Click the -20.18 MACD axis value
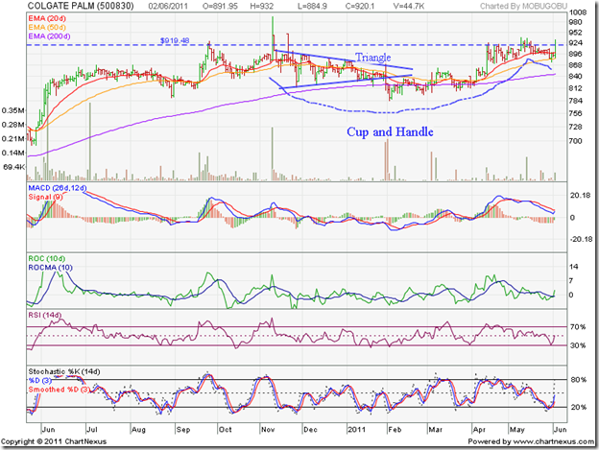This screenshot has width=599, height=450. pos(580,239)
